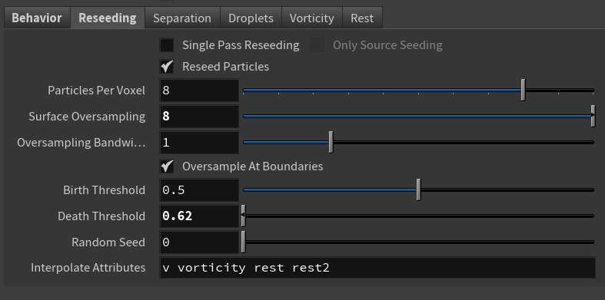Edit the Interpolate Attributes text field
Viewport: 605px width, 300px height.
point(377,268)
